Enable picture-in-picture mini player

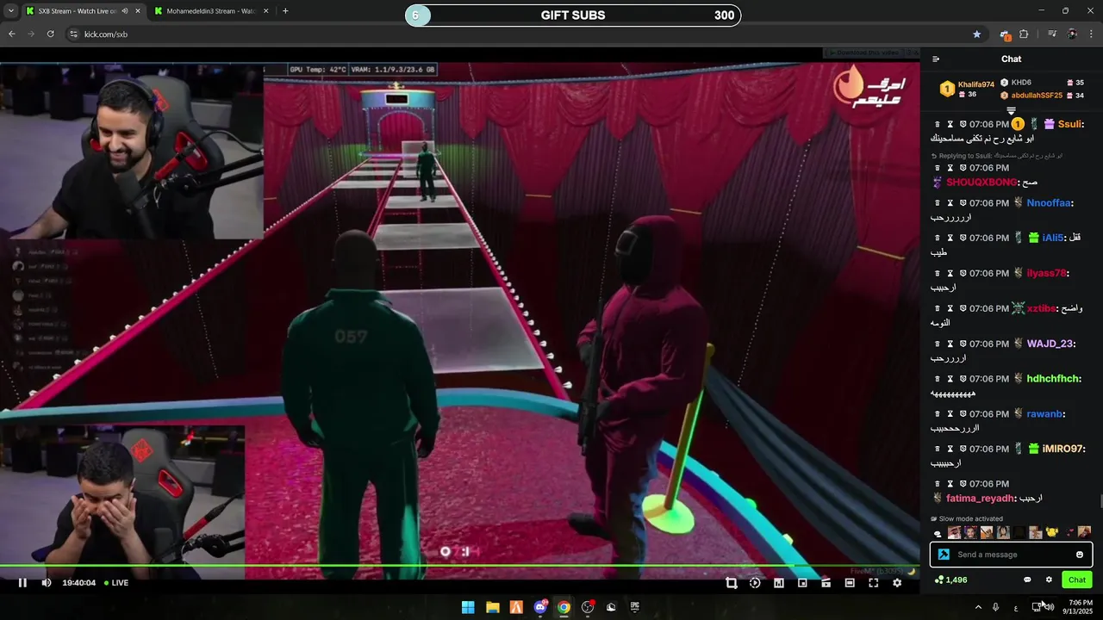802,583
